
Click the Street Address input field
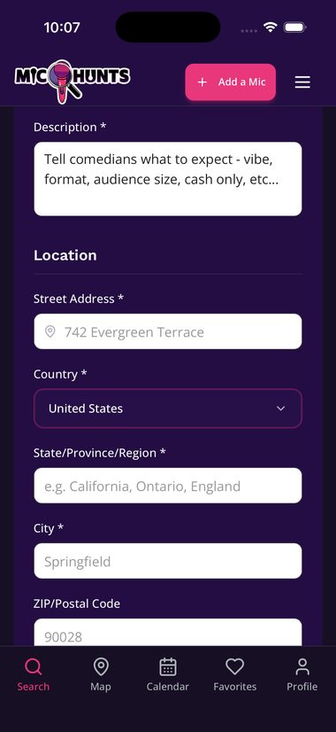pyautogui.click(x=168, y=331)
